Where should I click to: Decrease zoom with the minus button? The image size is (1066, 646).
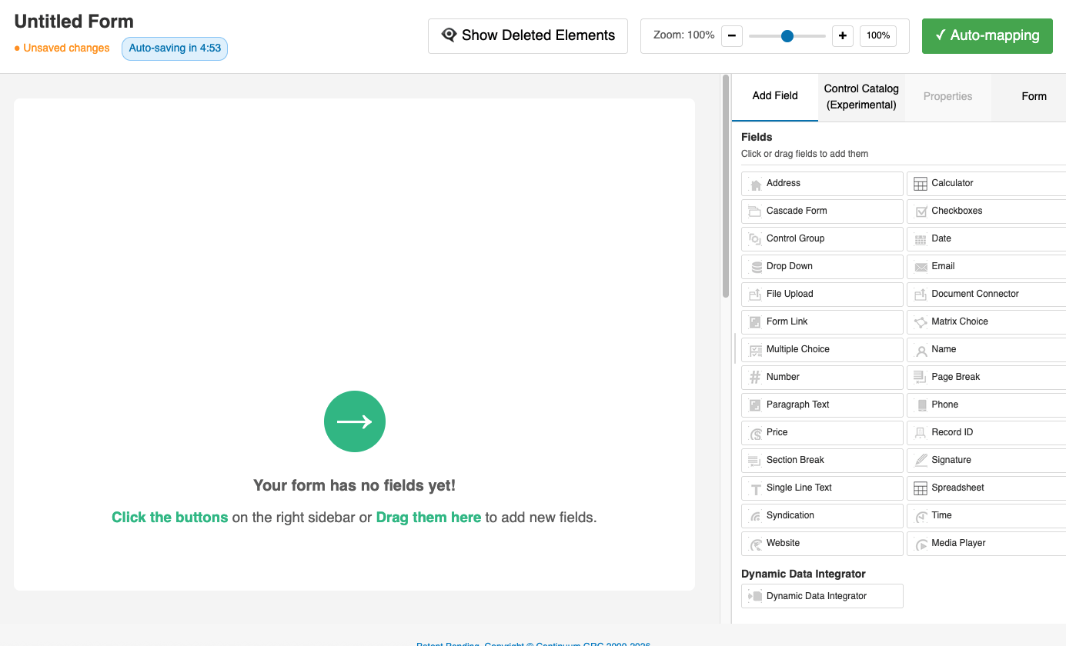coord(732,35)
